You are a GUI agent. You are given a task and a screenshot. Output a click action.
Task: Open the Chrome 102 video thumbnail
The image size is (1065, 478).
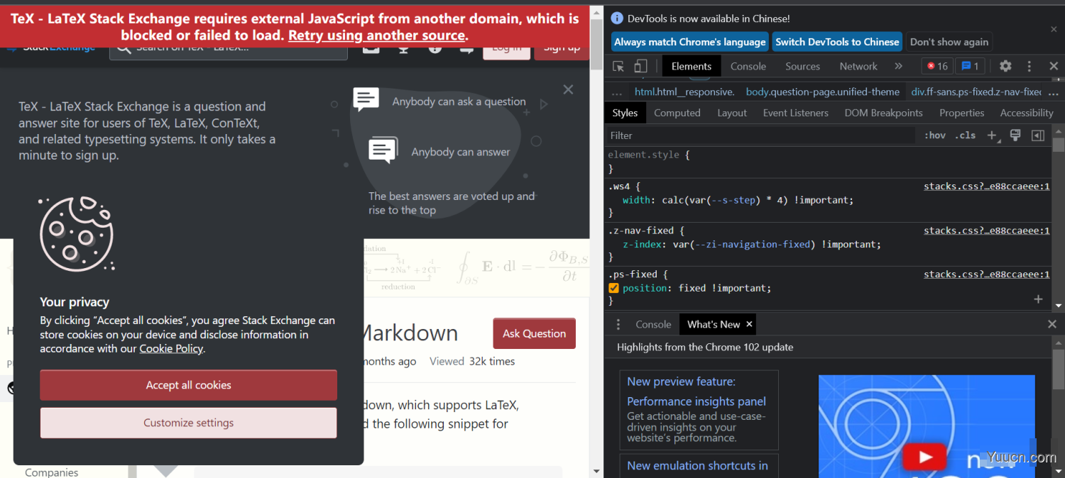[x=927, y=426]
